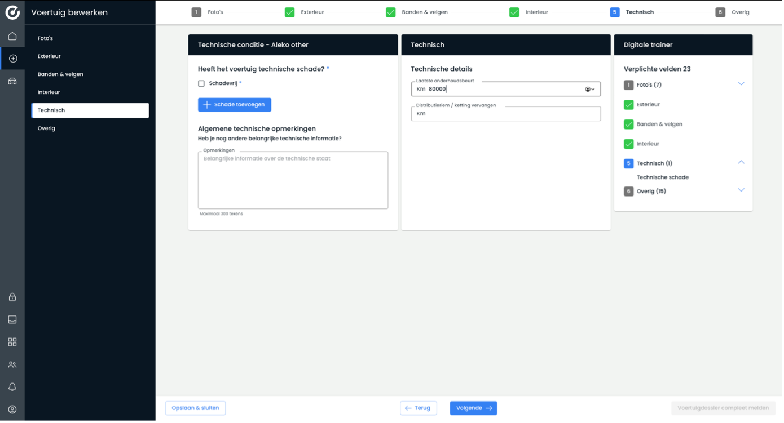This screenshot has height=423, width=784.
Task: Click the app logo icon
Action: coord(12,12)
